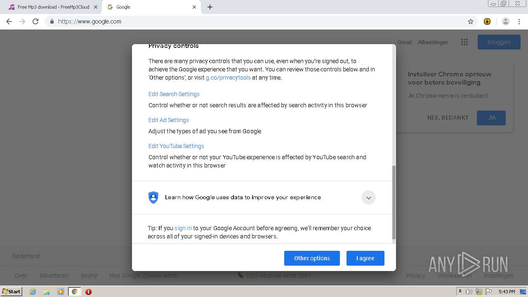Click NEE, BEDANKT on Chrome prompt
This screenshot has width=528, height=297.
pyautogui.click(x=448, y=118)
